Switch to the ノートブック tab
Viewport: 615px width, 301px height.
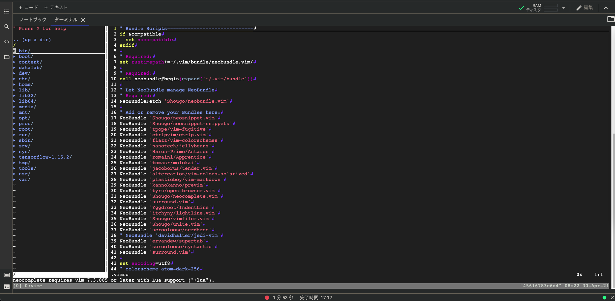(33, 20)
